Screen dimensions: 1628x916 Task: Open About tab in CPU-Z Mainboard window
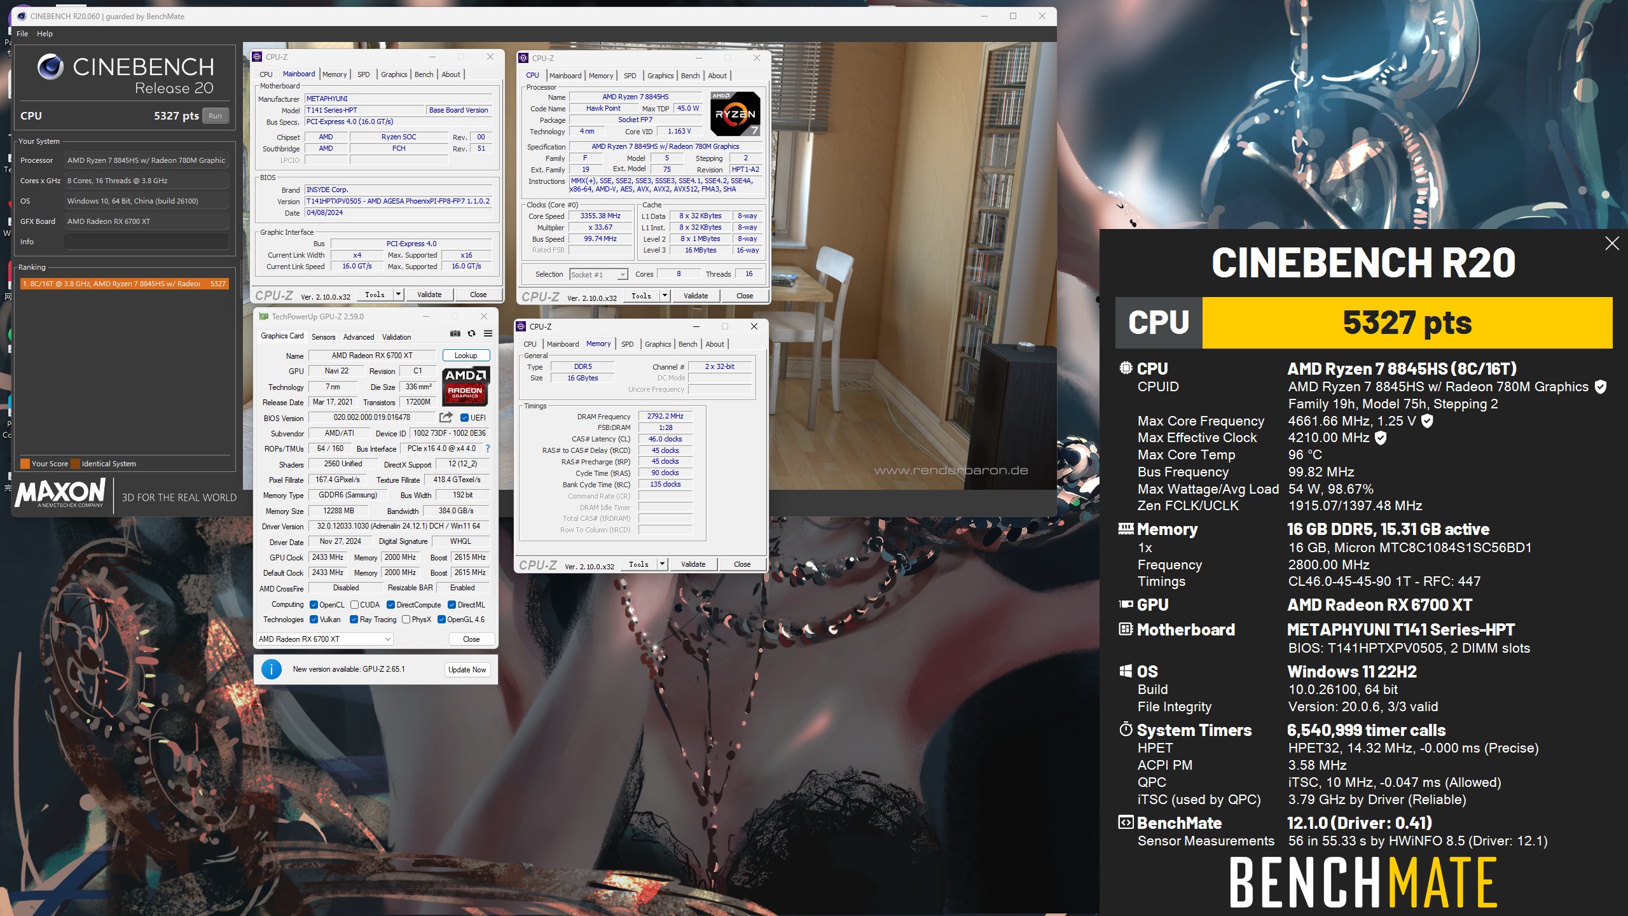(x=451, y=74)
